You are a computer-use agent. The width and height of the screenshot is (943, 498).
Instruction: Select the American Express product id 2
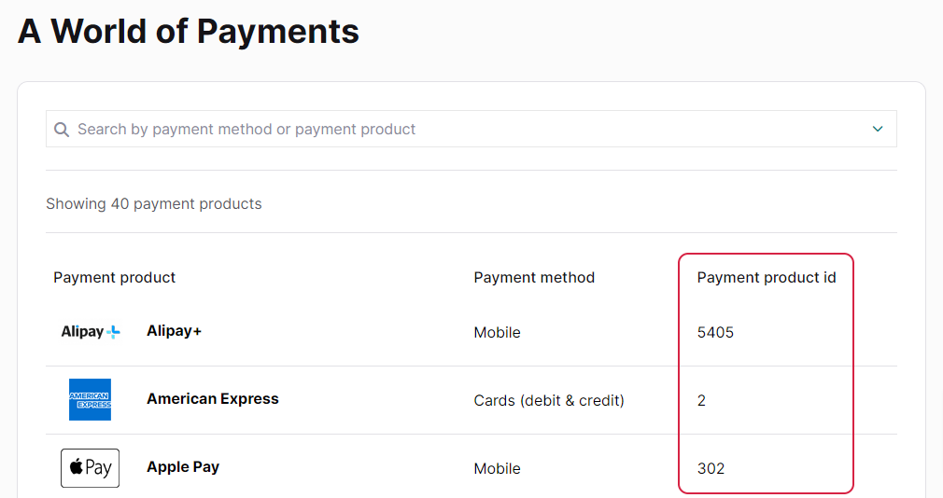[701, 401]
